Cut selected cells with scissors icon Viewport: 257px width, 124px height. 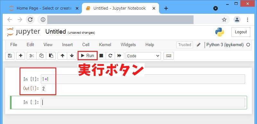coord(31,56)
